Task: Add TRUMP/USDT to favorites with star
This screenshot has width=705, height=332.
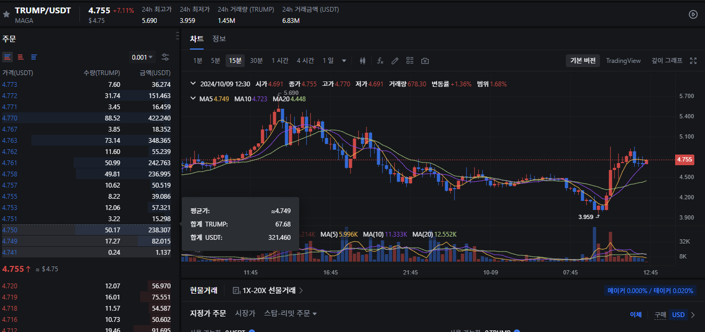Action: pyautogui.click(x=6, y=14)
